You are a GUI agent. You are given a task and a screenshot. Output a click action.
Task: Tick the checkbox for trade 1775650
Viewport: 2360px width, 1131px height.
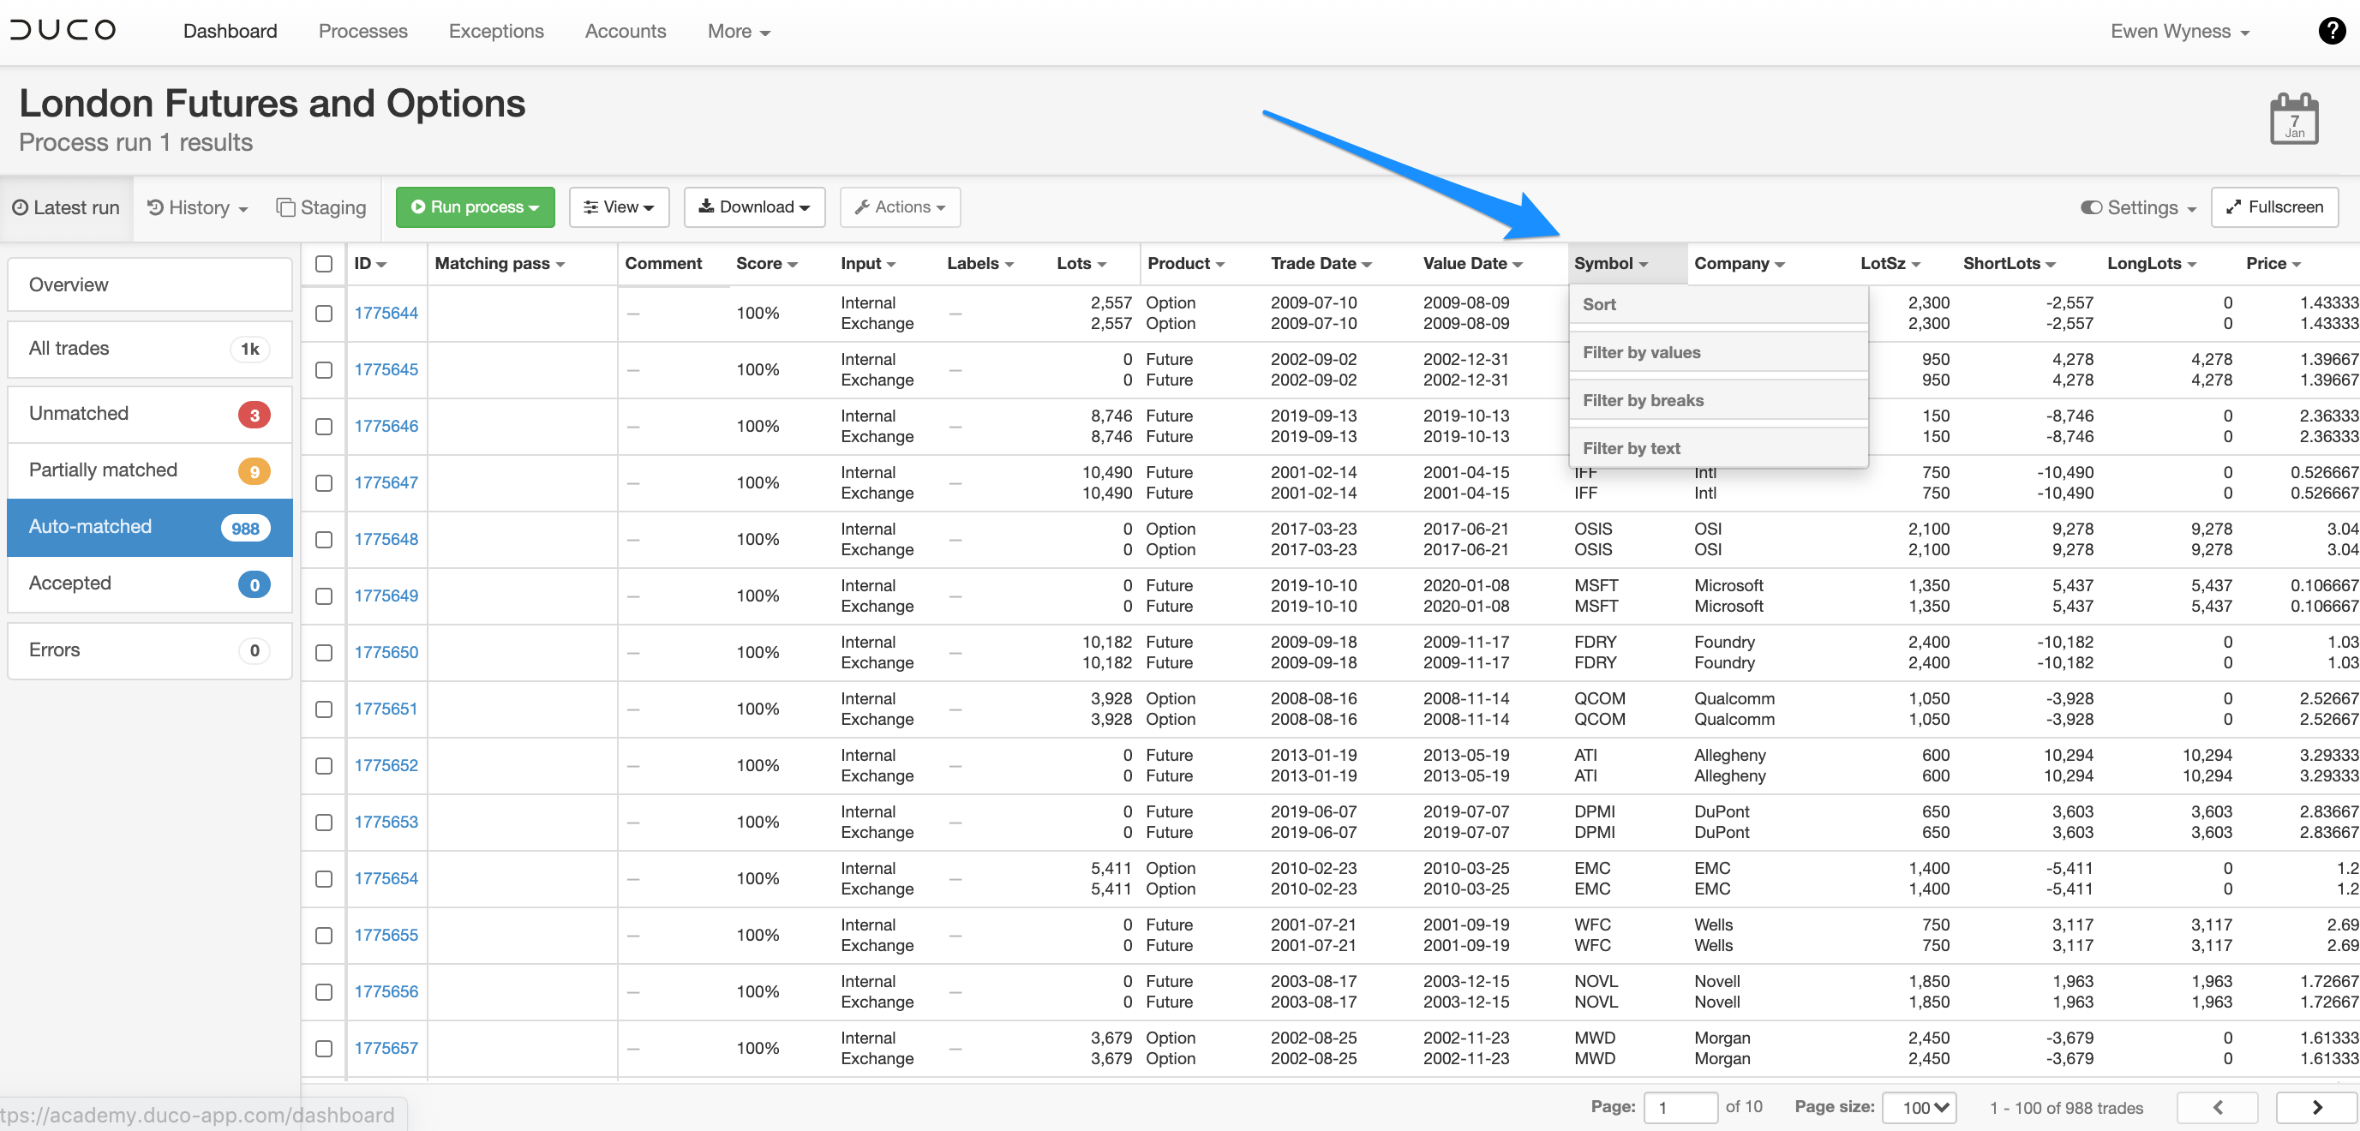323,653
